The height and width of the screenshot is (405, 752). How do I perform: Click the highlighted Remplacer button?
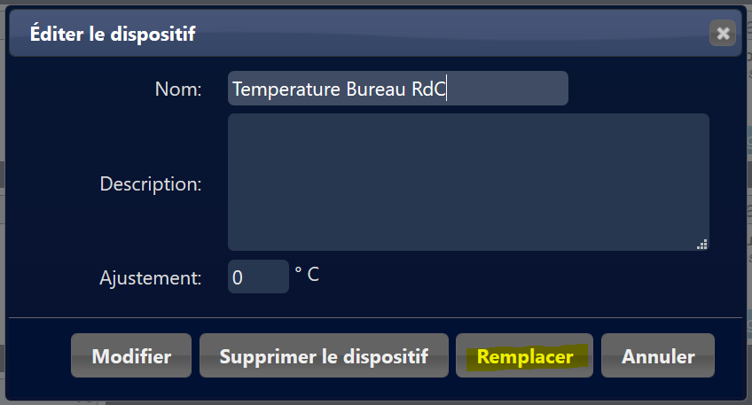(523, 356)
